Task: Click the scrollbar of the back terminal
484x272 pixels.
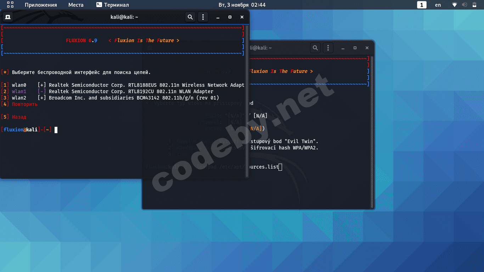Action: [372, 132]
